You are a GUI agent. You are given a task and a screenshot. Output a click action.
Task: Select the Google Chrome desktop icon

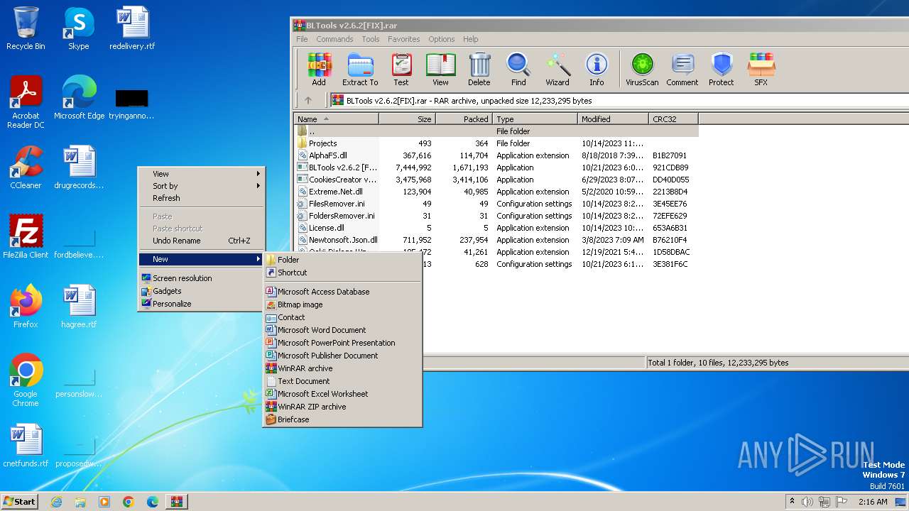(x=26, y=380)
